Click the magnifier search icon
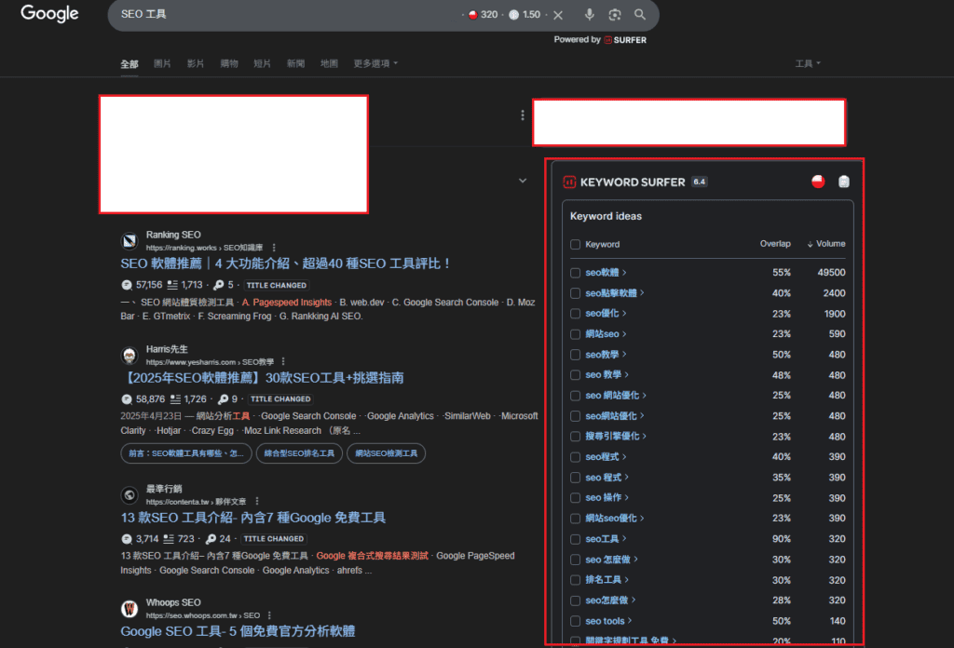Viewport: 954px width, 648px height. (640, 15)
